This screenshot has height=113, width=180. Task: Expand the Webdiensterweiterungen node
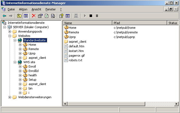(x=10, y=97)
